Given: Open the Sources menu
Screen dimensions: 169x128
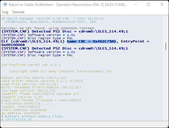Looking at the screenshot, I should coord(18,12).
